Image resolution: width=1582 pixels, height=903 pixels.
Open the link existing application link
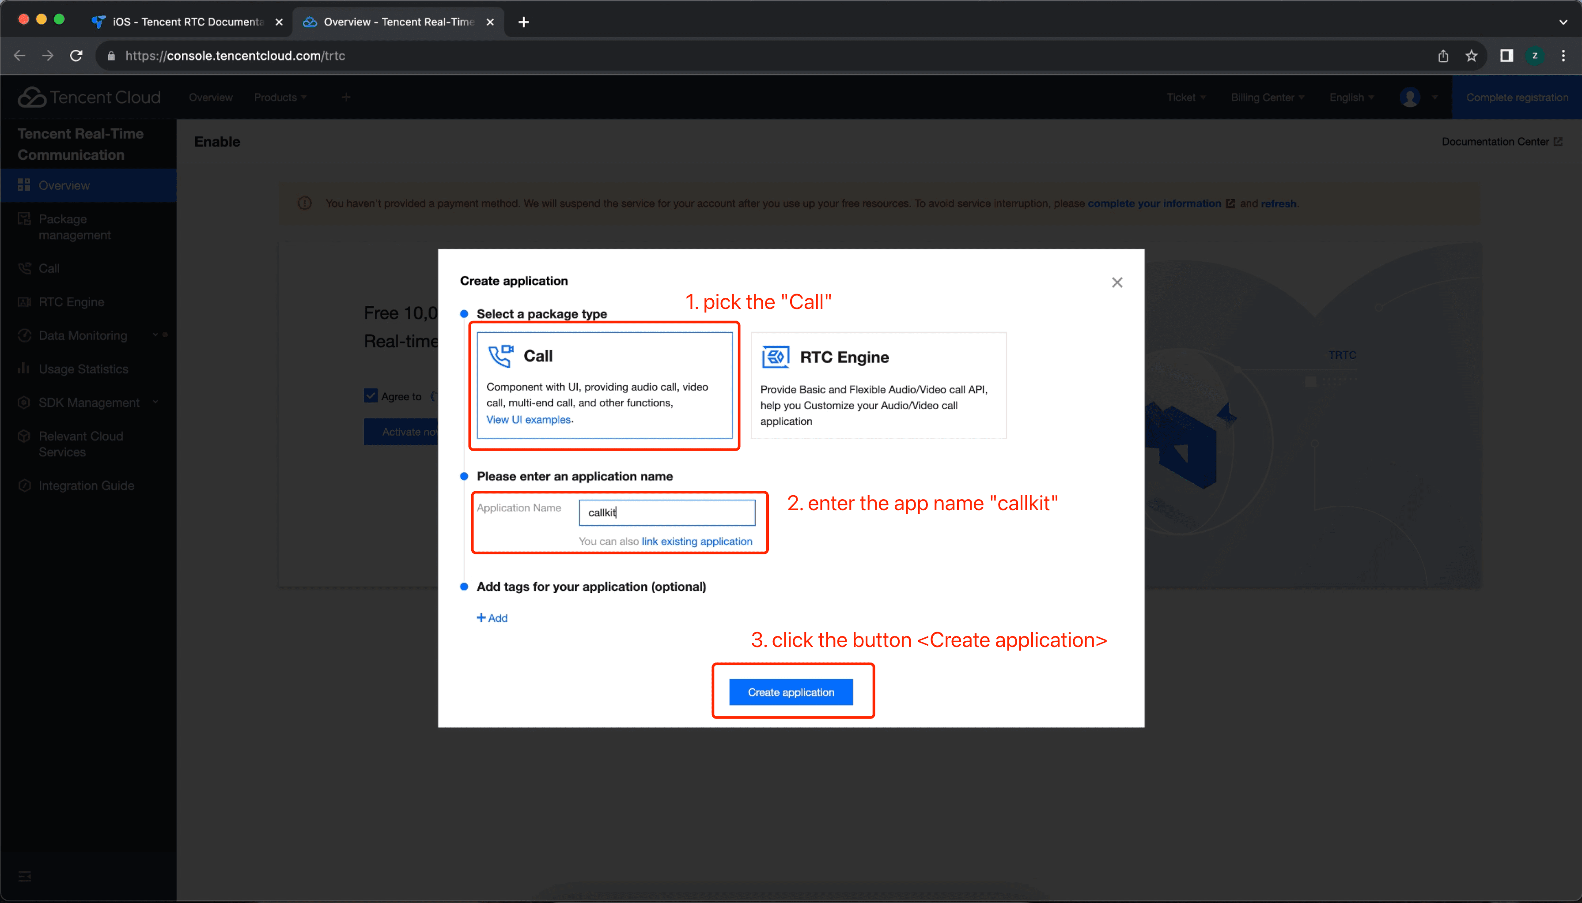point(696,541)
